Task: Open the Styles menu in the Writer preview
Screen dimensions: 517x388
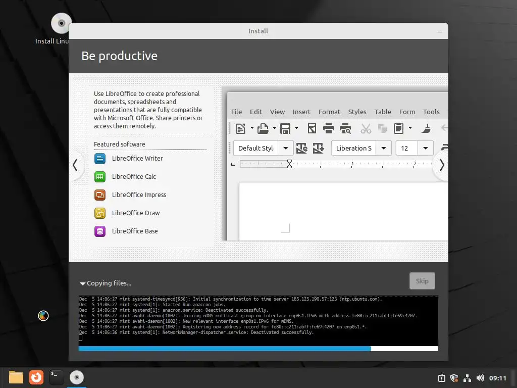Action: [x=357, y=112]
